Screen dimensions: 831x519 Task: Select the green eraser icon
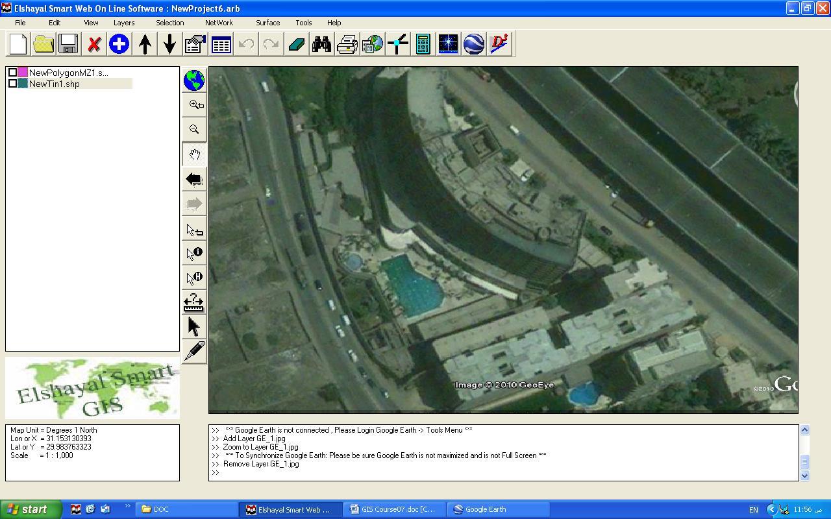pos(296,44)
